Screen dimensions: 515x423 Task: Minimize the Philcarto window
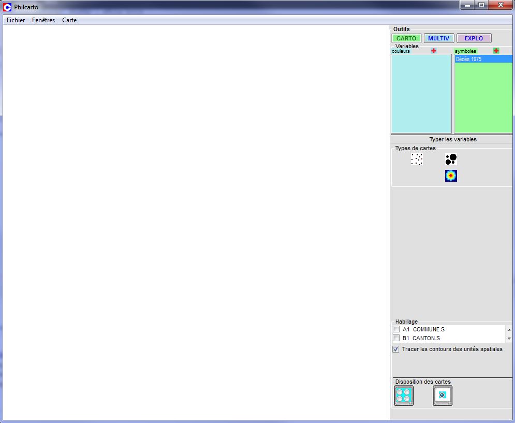(x=467, y=5)
